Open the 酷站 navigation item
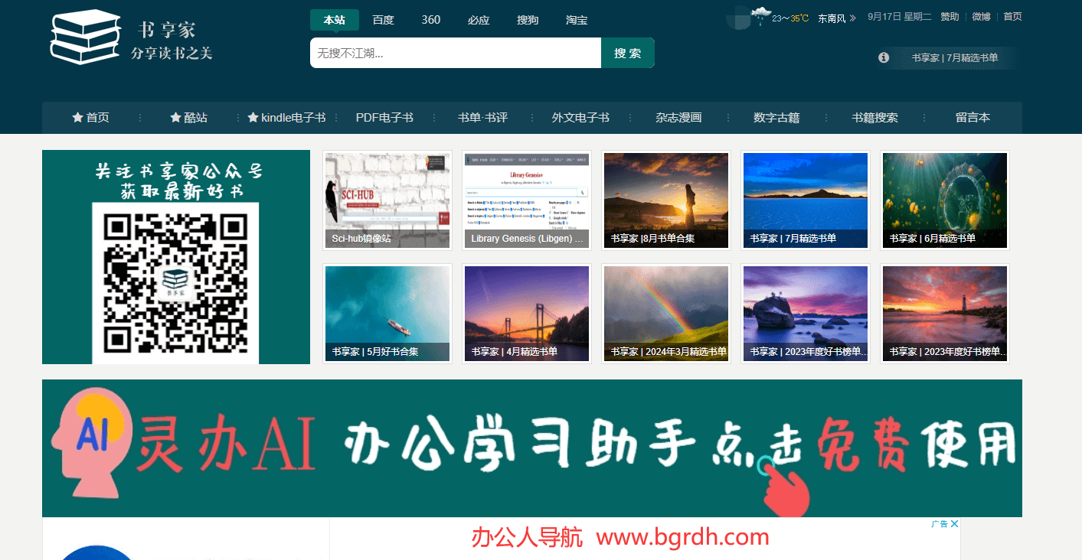The image size is (1082, 560). coord(188,118)
